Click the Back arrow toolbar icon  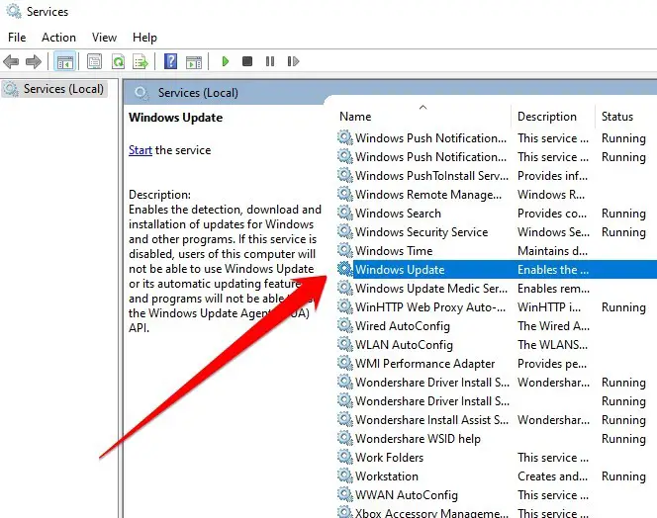click(11, 62)
